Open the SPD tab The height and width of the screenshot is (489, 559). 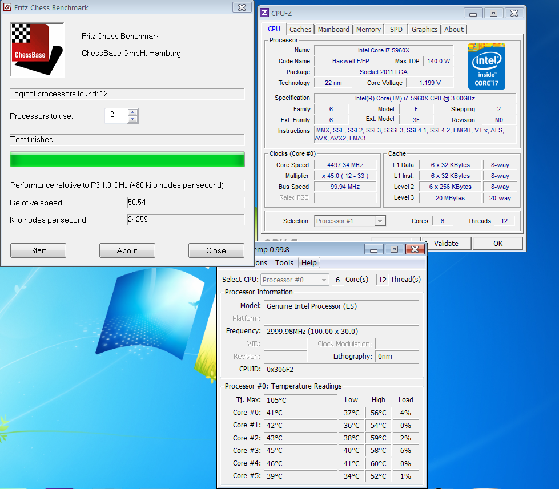pos(396,29)
